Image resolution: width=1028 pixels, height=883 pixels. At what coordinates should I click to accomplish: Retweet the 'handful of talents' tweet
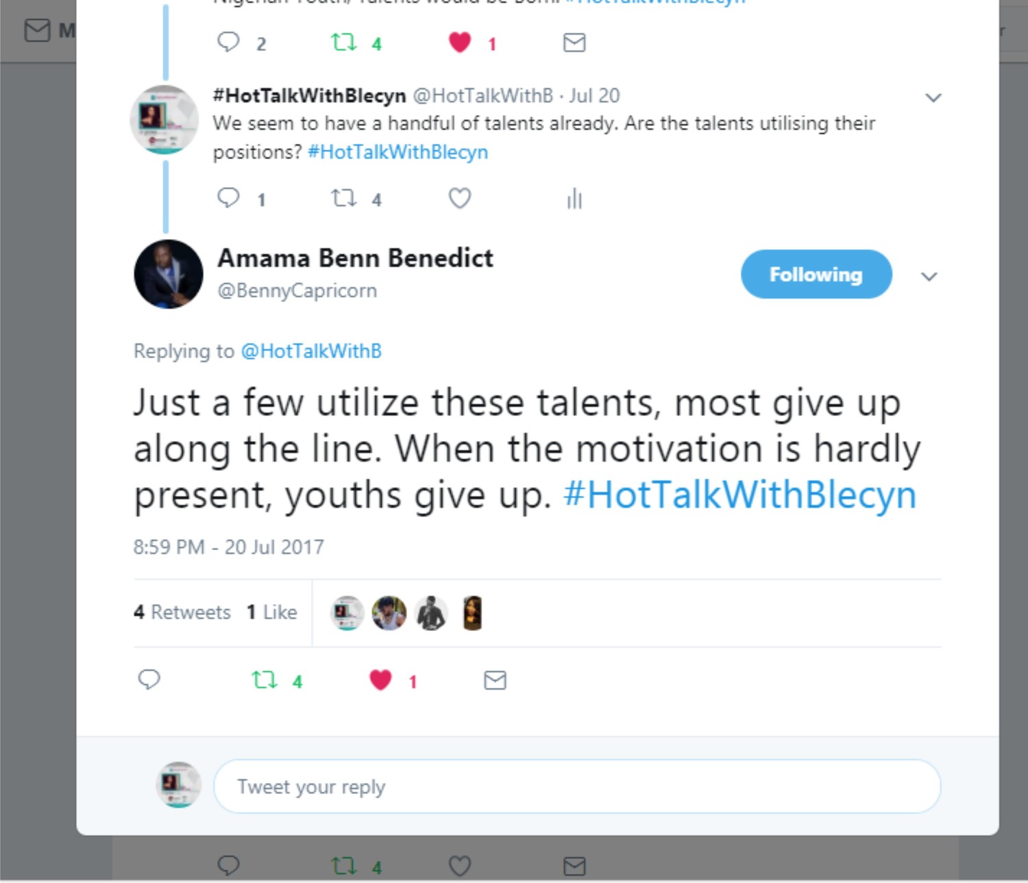point(343,199)
